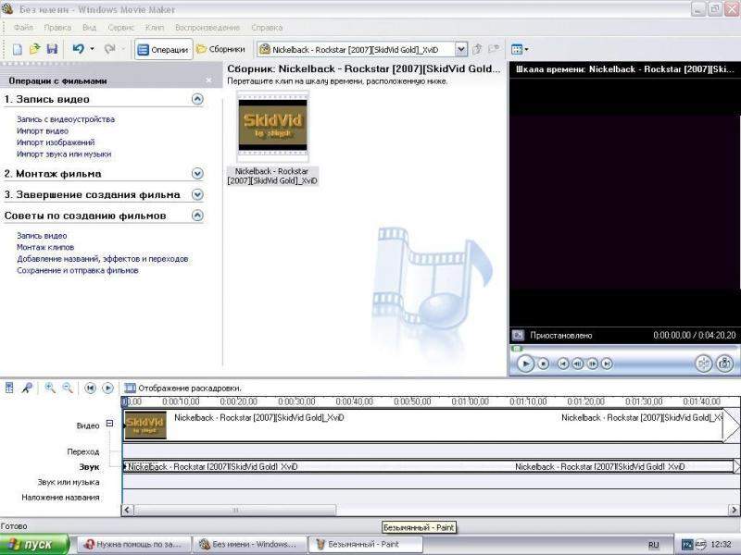The image size is (741, 555).
Task: Click Импорт звука или музыки link
Action: pos(64,154)
